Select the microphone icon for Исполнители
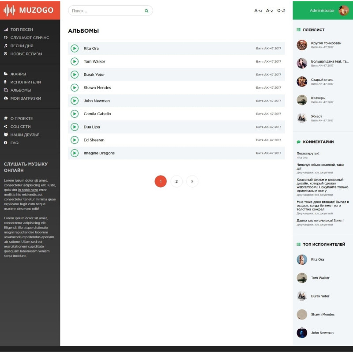The image size is (353, 353). tap(6, 82)
